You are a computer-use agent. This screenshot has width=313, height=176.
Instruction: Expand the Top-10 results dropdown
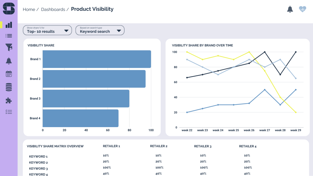click(x=47, y=30)
